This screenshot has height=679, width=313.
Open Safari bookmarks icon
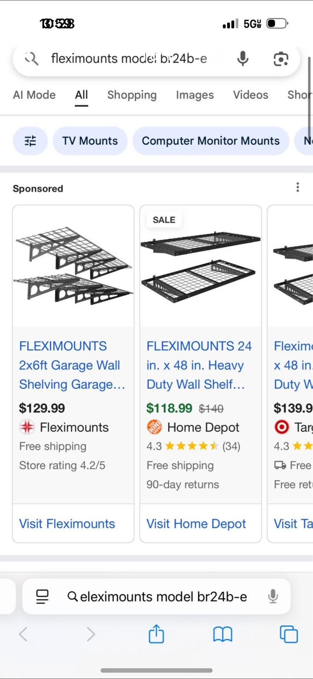point(222,635)
